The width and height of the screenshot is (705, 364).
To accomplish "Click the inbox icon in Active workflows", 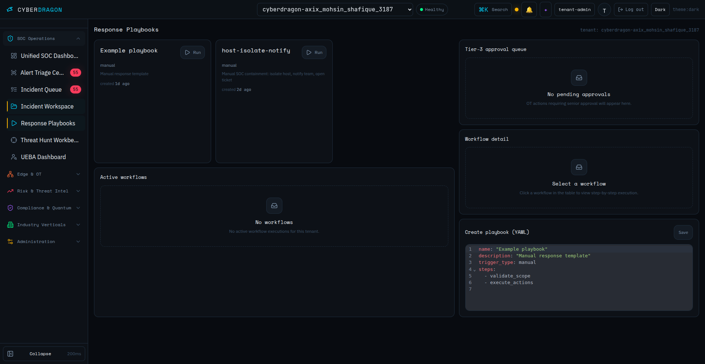I will [274, 206].
